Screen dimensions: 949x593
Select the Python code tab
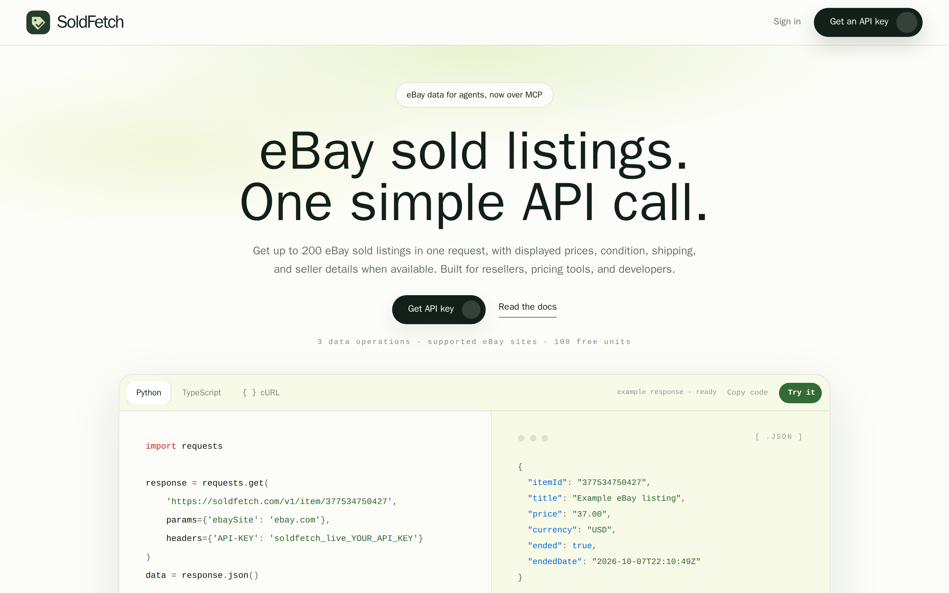point(149,393)
